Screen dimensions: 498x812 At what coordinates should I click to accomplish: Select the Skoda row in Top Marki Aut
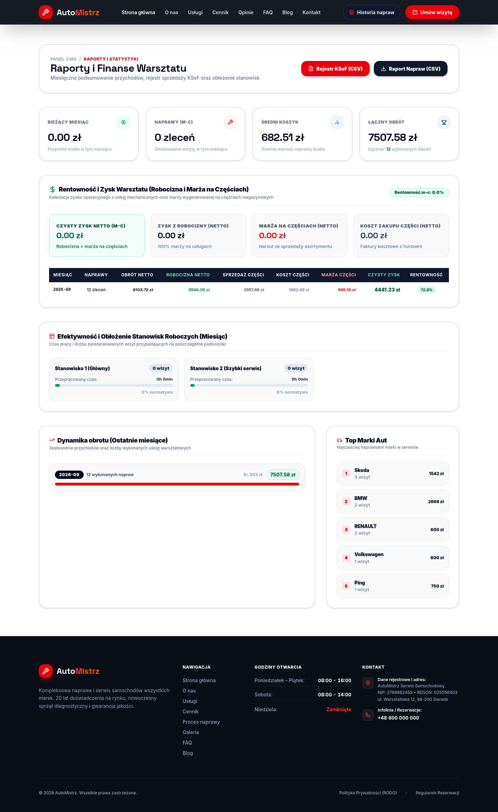click(393, 473)
